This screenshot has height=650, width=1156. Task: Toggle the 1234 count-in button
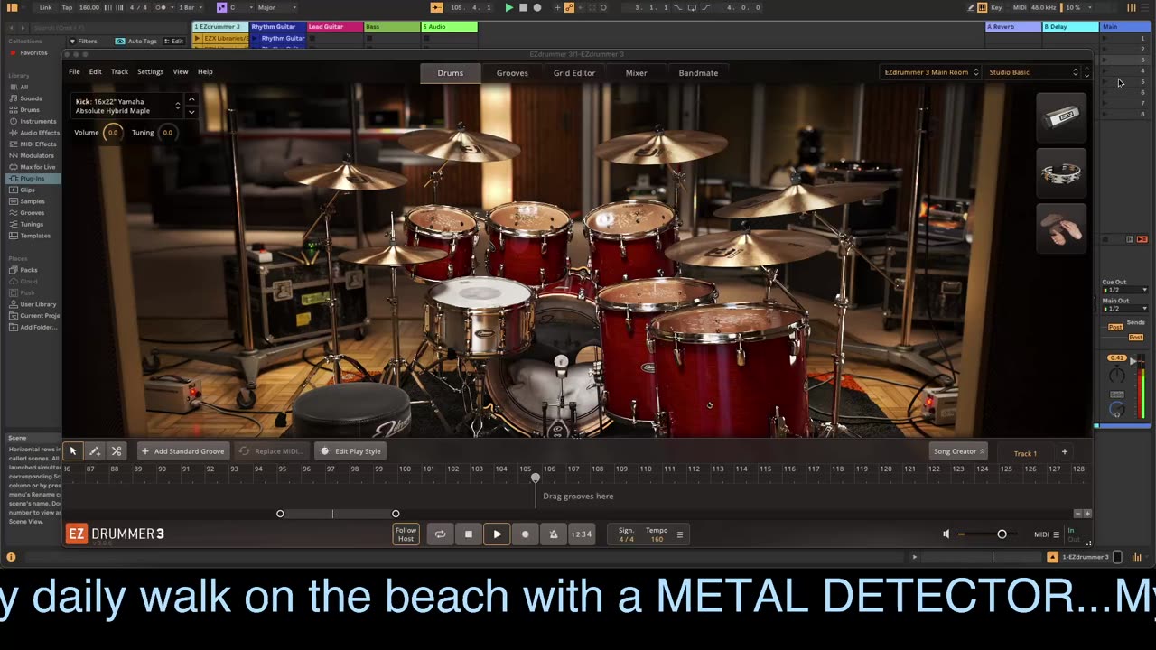pyautogui.click(x=582, y=534)
